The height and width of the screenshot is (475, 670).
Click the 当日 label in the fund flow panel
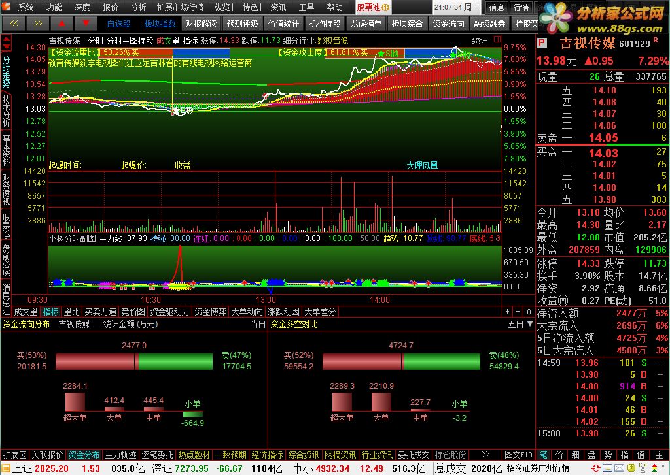click(258, 324)
